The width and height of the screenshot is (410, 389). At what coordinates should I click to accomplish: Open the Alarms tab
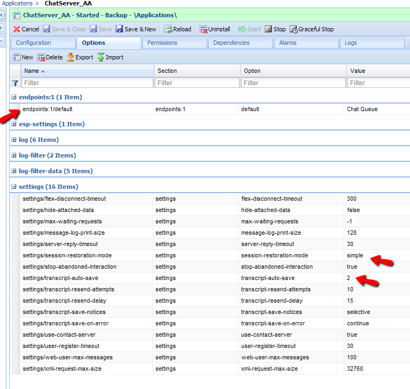tap(289, 43)
